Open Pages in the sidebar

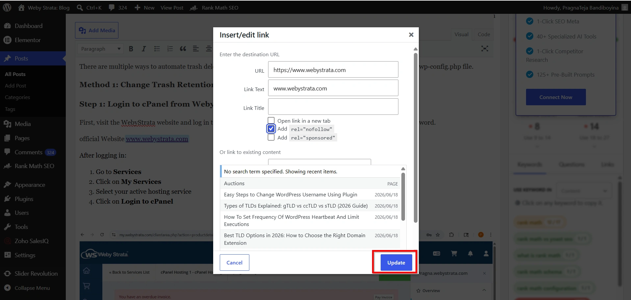pyautogui.click(x=22, y=138)
